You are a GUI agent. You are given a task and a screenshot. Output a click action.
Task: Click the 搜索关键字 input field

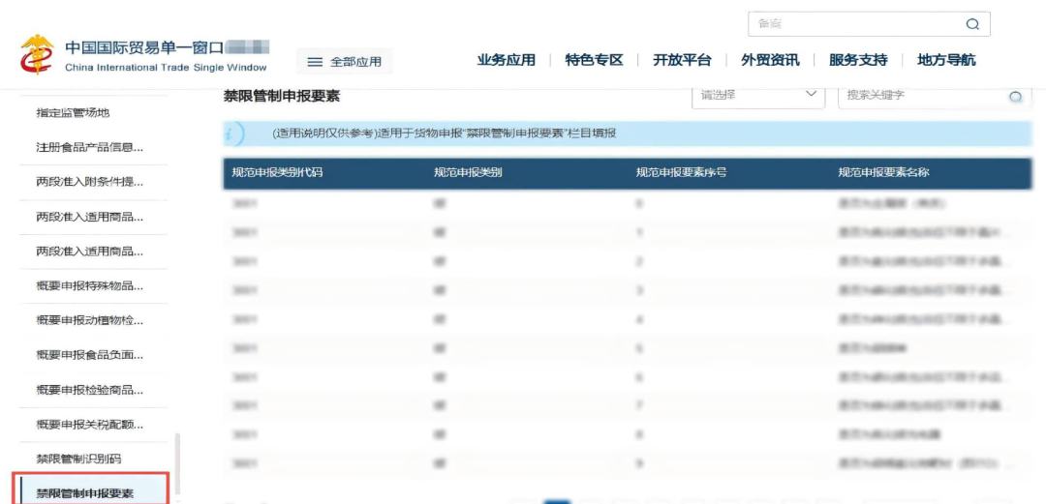pos(920,96)
